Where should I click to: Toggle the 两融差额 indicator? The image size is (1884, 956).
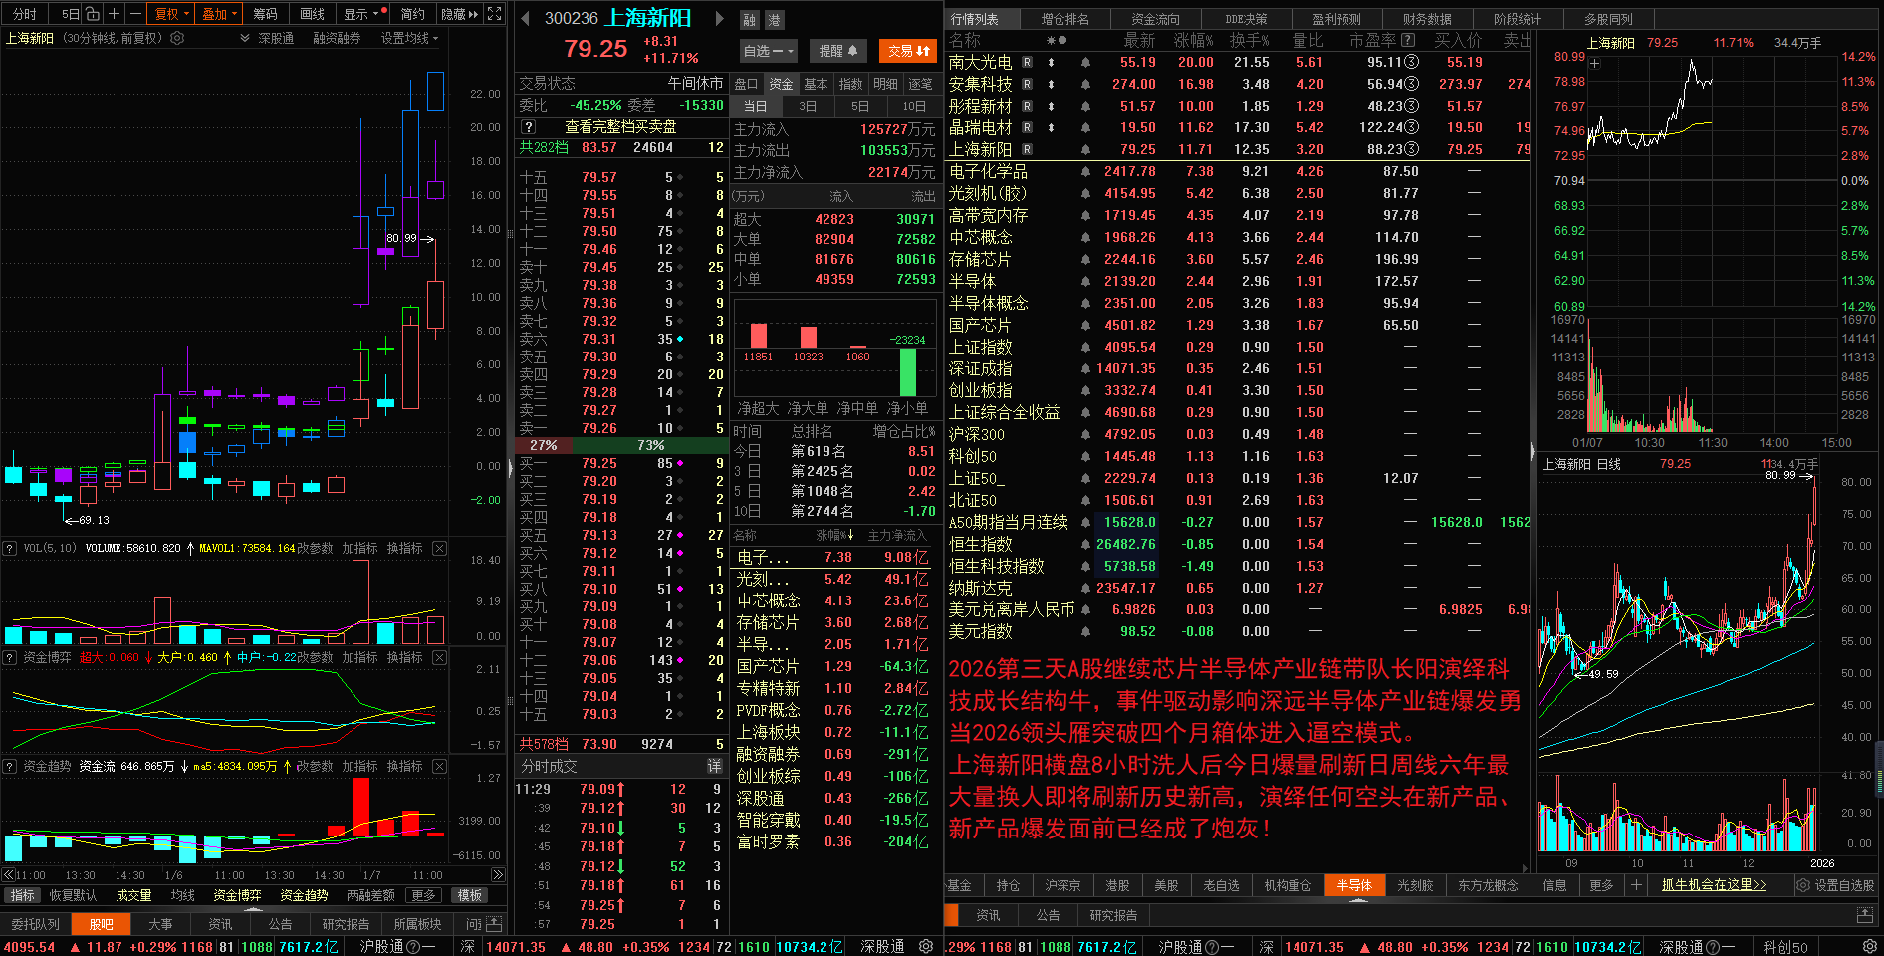point(370,895)
